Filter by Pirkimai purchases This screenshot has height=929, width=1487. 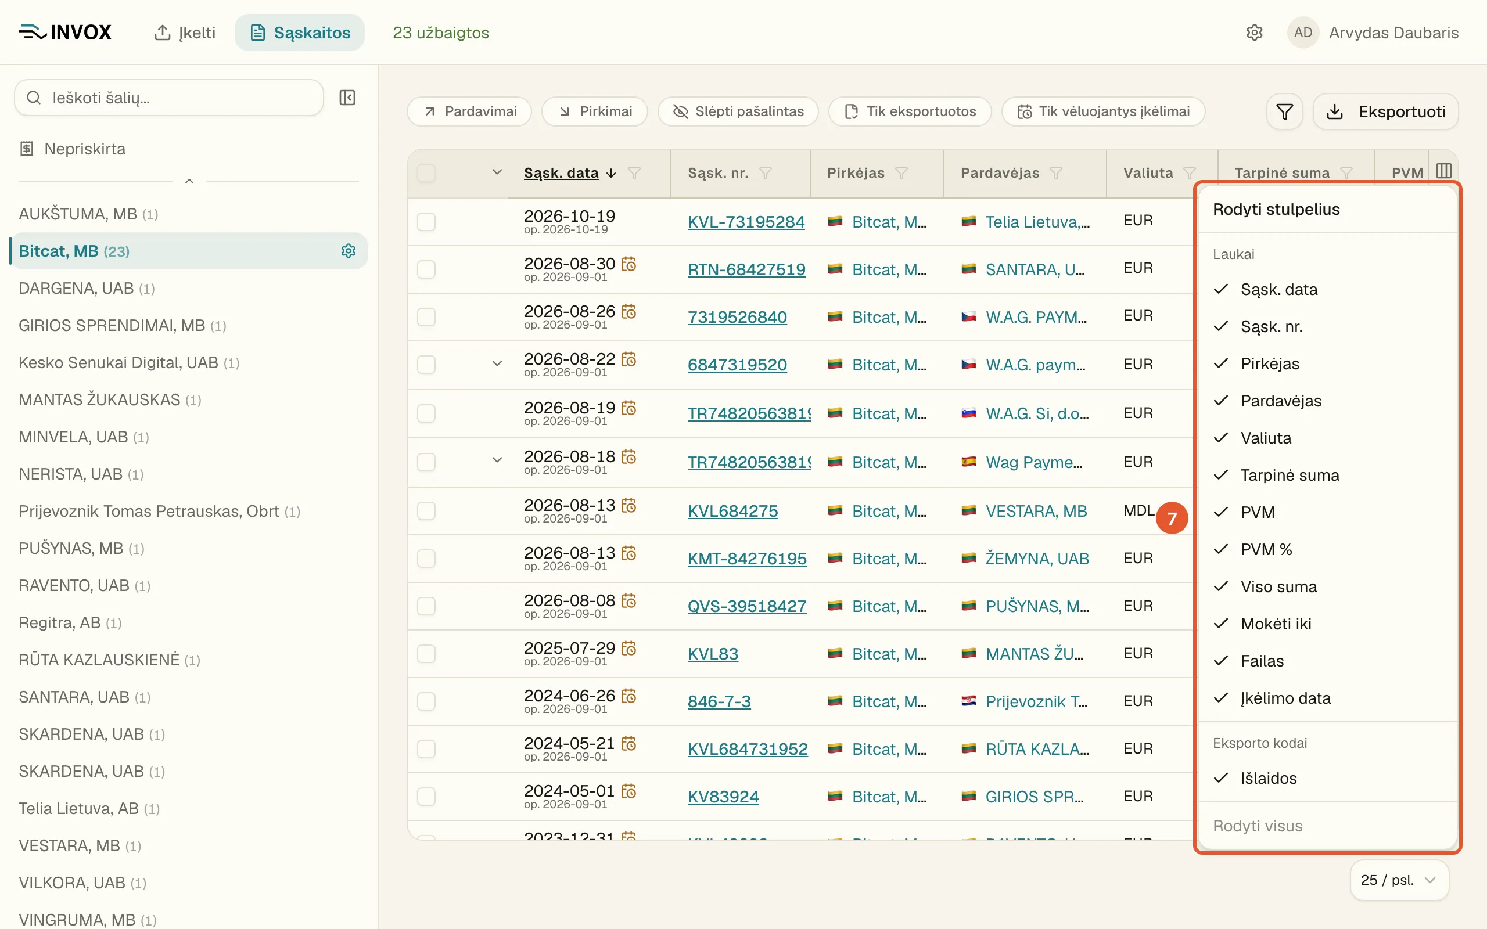[595, 112]
